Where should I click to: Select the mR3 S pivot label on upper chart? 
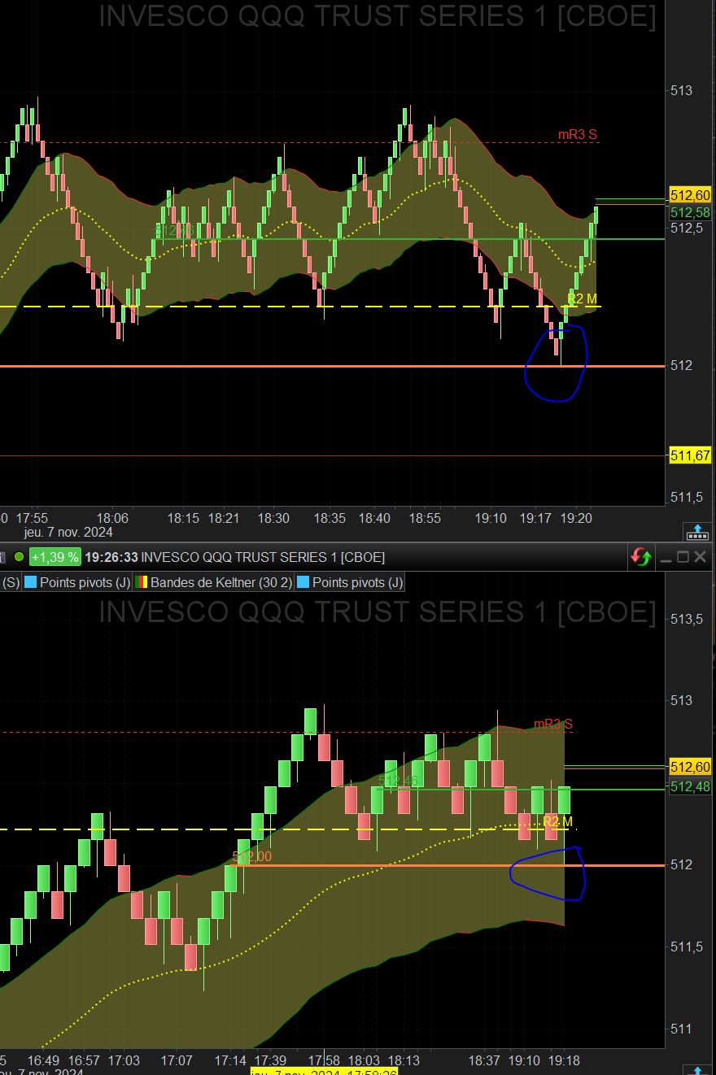click(x=578, y=135)
